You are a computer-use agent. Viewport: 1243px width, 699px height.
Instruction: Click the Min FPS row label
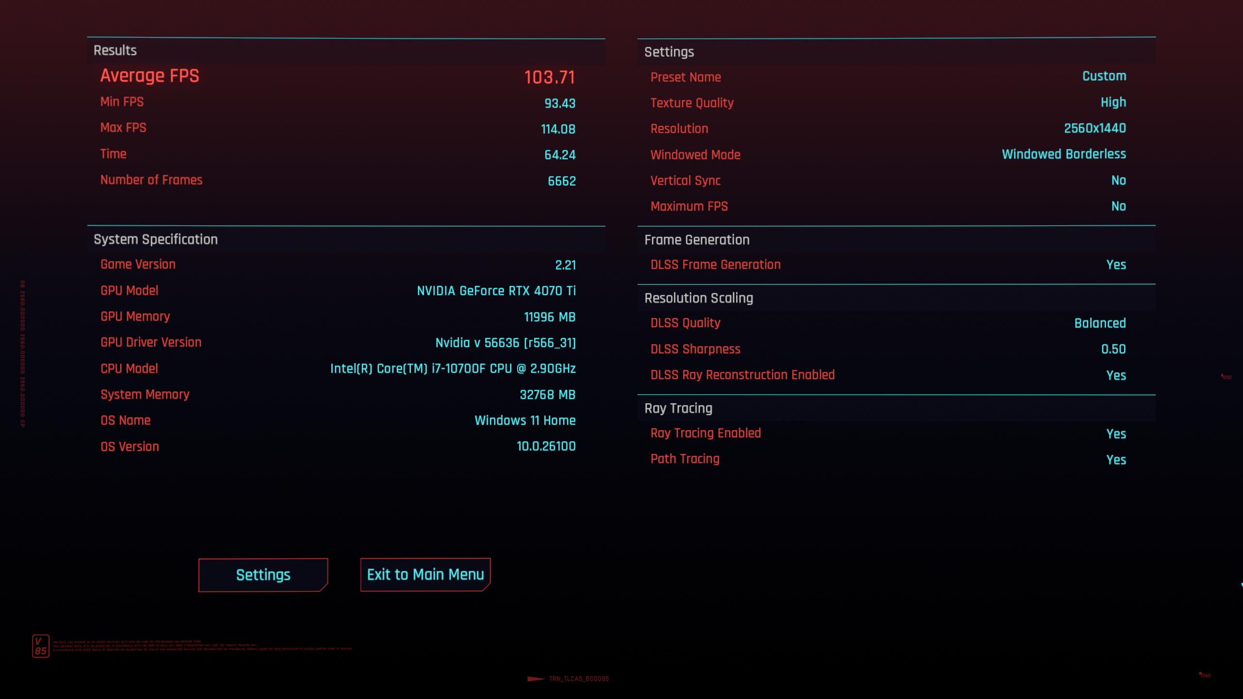coord(122,102)
